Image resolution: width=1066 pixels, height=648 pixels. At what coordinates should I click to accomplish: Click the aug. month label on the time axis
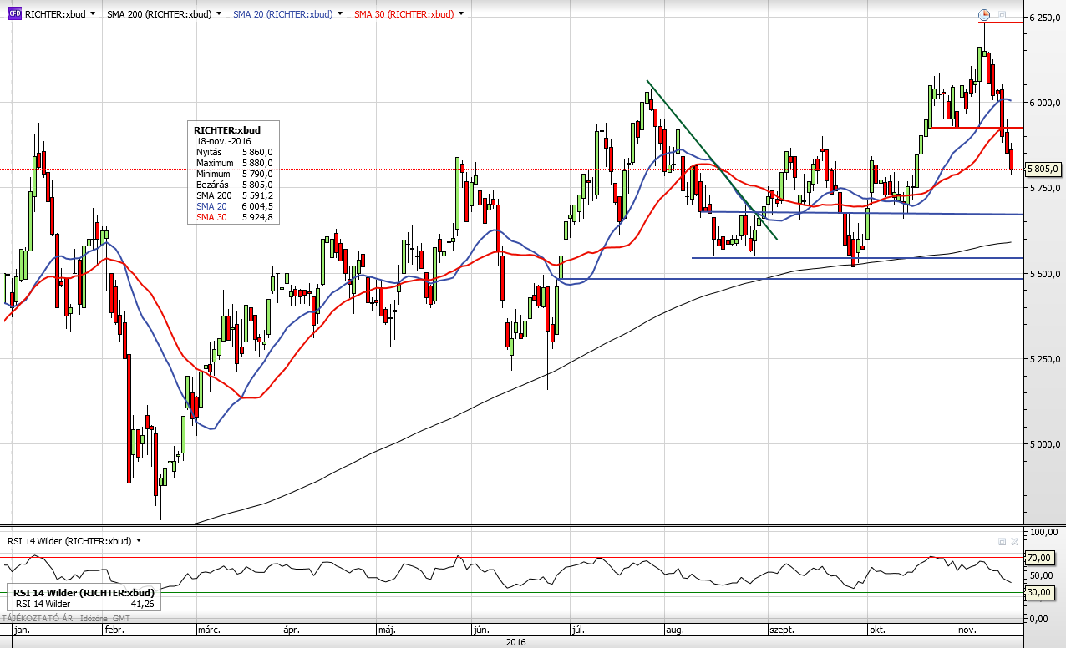tap(673, 630)
